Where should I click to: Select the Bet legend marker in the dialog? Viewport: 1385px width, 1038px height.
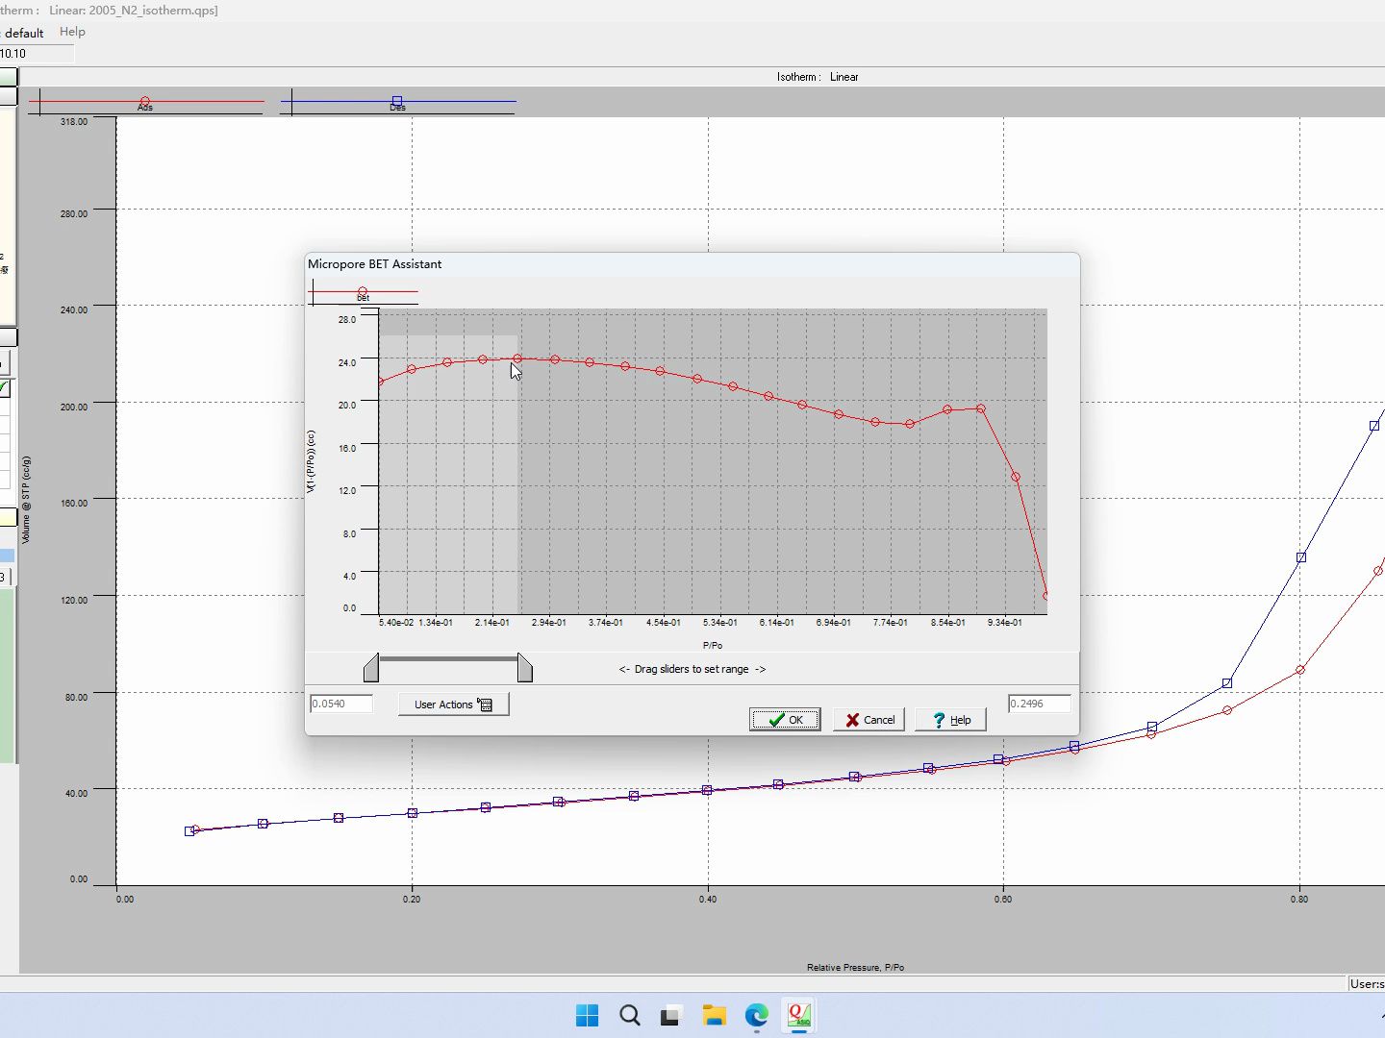click(363, 292)
